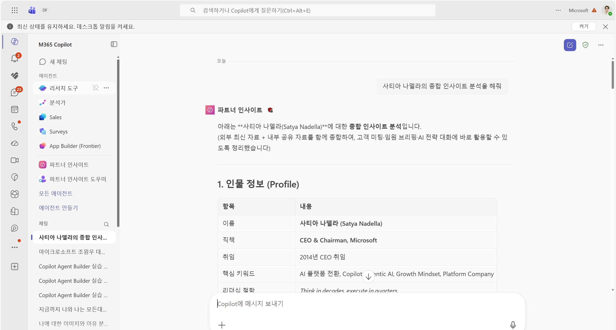Click the search or ask Copilot box
Image resolution: width=616 pixels, height=330 pixels.
coord(307,10)
